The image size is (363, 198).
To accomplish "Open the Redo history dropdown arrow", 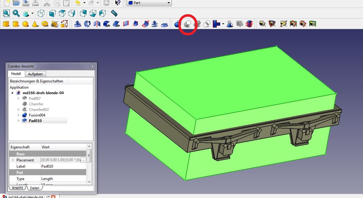I will click(x=98, y=3).
